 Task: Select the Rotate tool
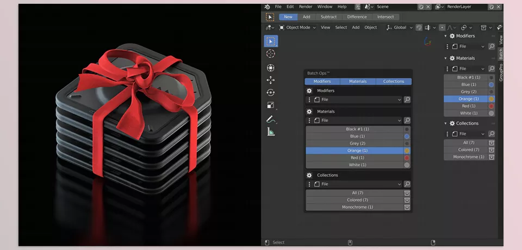[271, 93]
